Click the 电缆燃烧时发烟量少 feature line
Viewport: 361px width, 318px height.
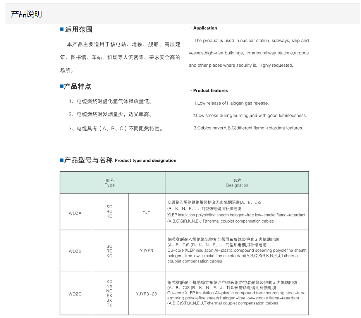coord(111,114)
